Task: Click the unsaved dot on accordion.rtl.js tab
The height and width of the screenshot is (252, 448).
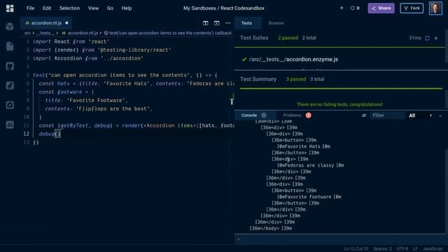Action: (66, 23)
